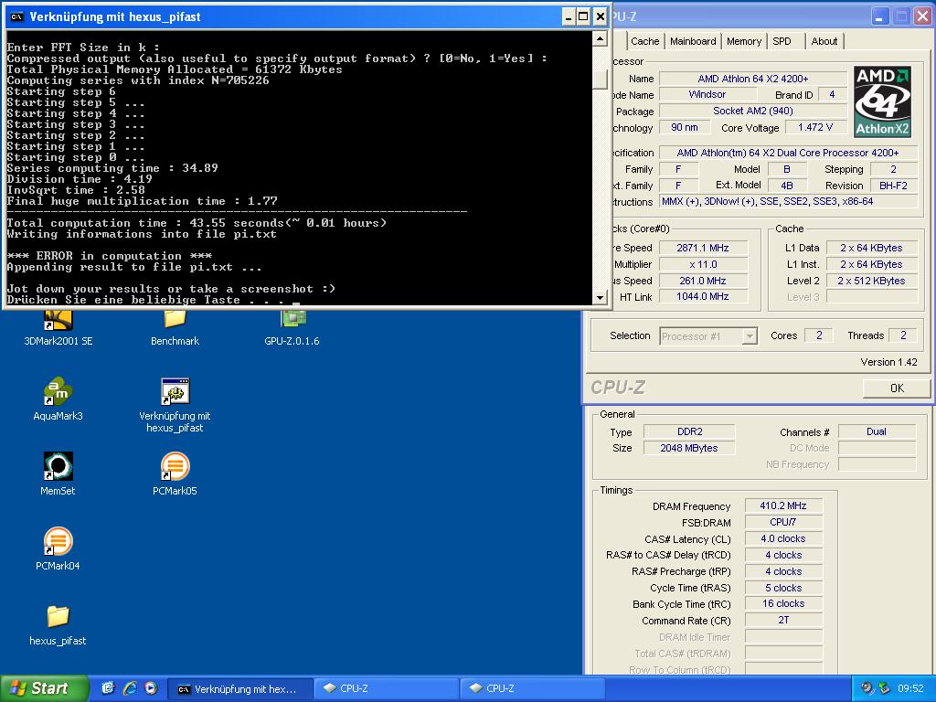
Task: Click the processor Name field AMD Athlon 64 X2 4200+
Action: click(x=753, y=79)
